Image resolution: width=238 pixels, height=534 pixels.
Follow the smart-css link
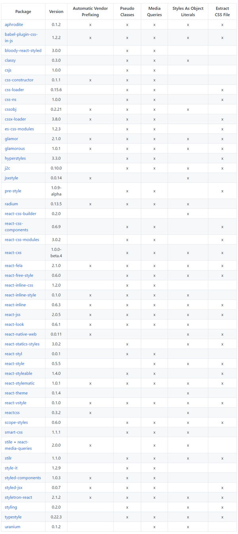(14, 432)
